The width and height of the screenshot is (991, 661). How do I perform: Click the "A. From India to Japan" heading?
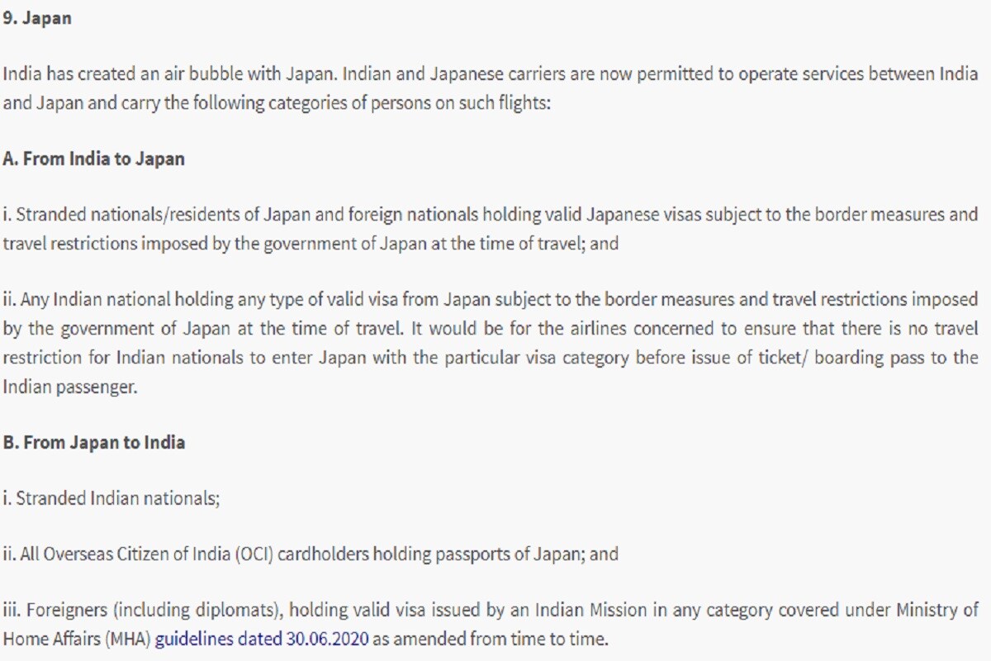tap(93, 159)
